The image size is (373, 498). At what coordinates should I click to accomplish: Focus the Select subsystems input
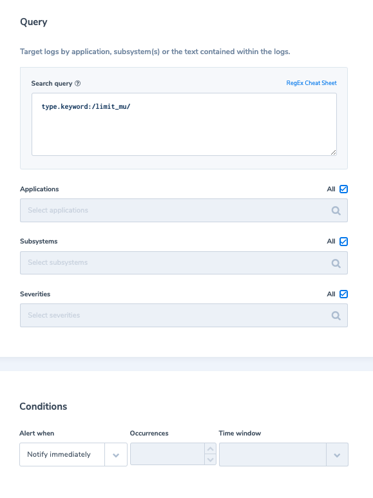(x=184, y=263)
